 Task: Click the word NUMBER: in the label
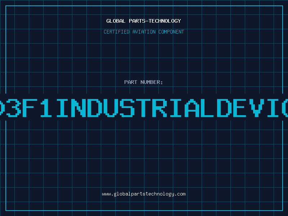pos(152,82)
